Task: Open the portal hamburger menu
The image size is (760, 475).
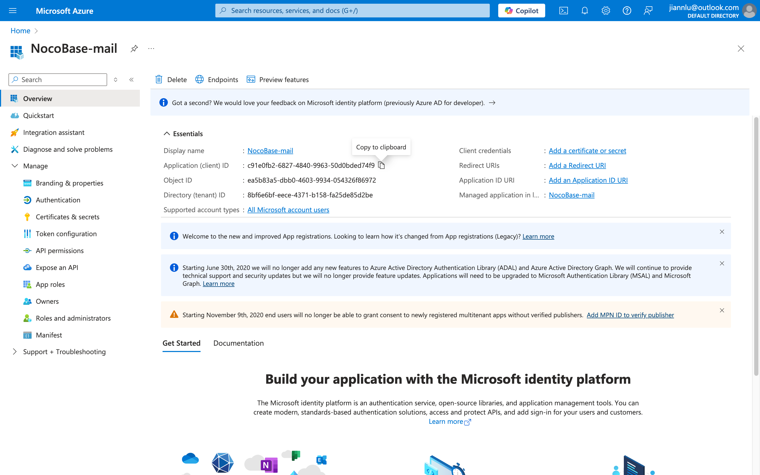Action: tap(13, 11)
